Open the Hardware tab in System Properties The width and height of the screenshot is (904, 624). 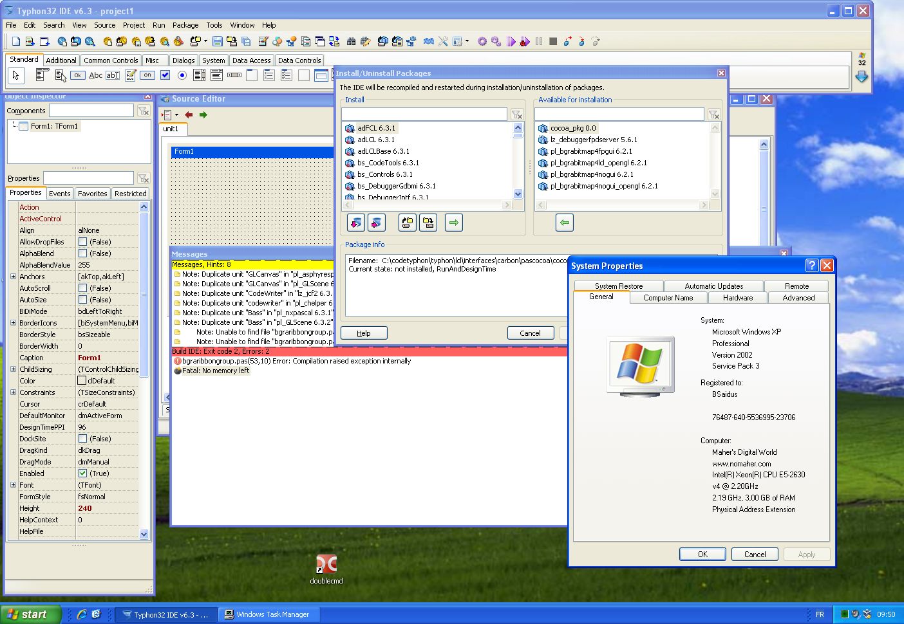[738, 298]
